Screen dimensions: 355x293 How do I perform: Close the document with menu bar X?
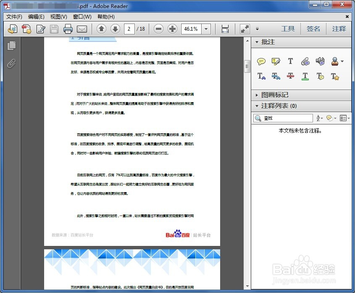click(347, 16)
